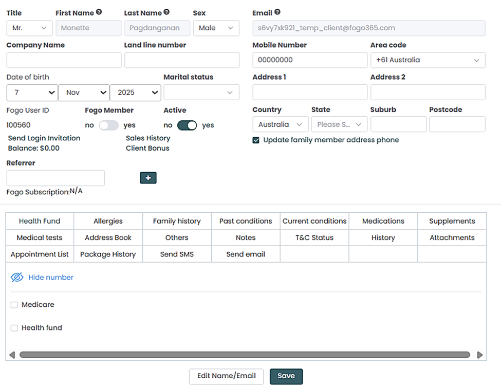This screenshot has width=501, height=387.
Task: Click the help icon beside First Name
Action: [x=99, y=12]
